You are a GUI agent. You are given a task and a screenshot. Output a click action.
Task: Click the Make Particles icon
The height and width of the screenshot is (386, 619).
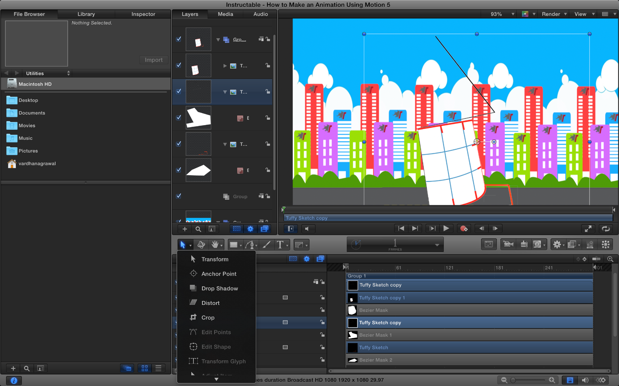tap(590, 244)
